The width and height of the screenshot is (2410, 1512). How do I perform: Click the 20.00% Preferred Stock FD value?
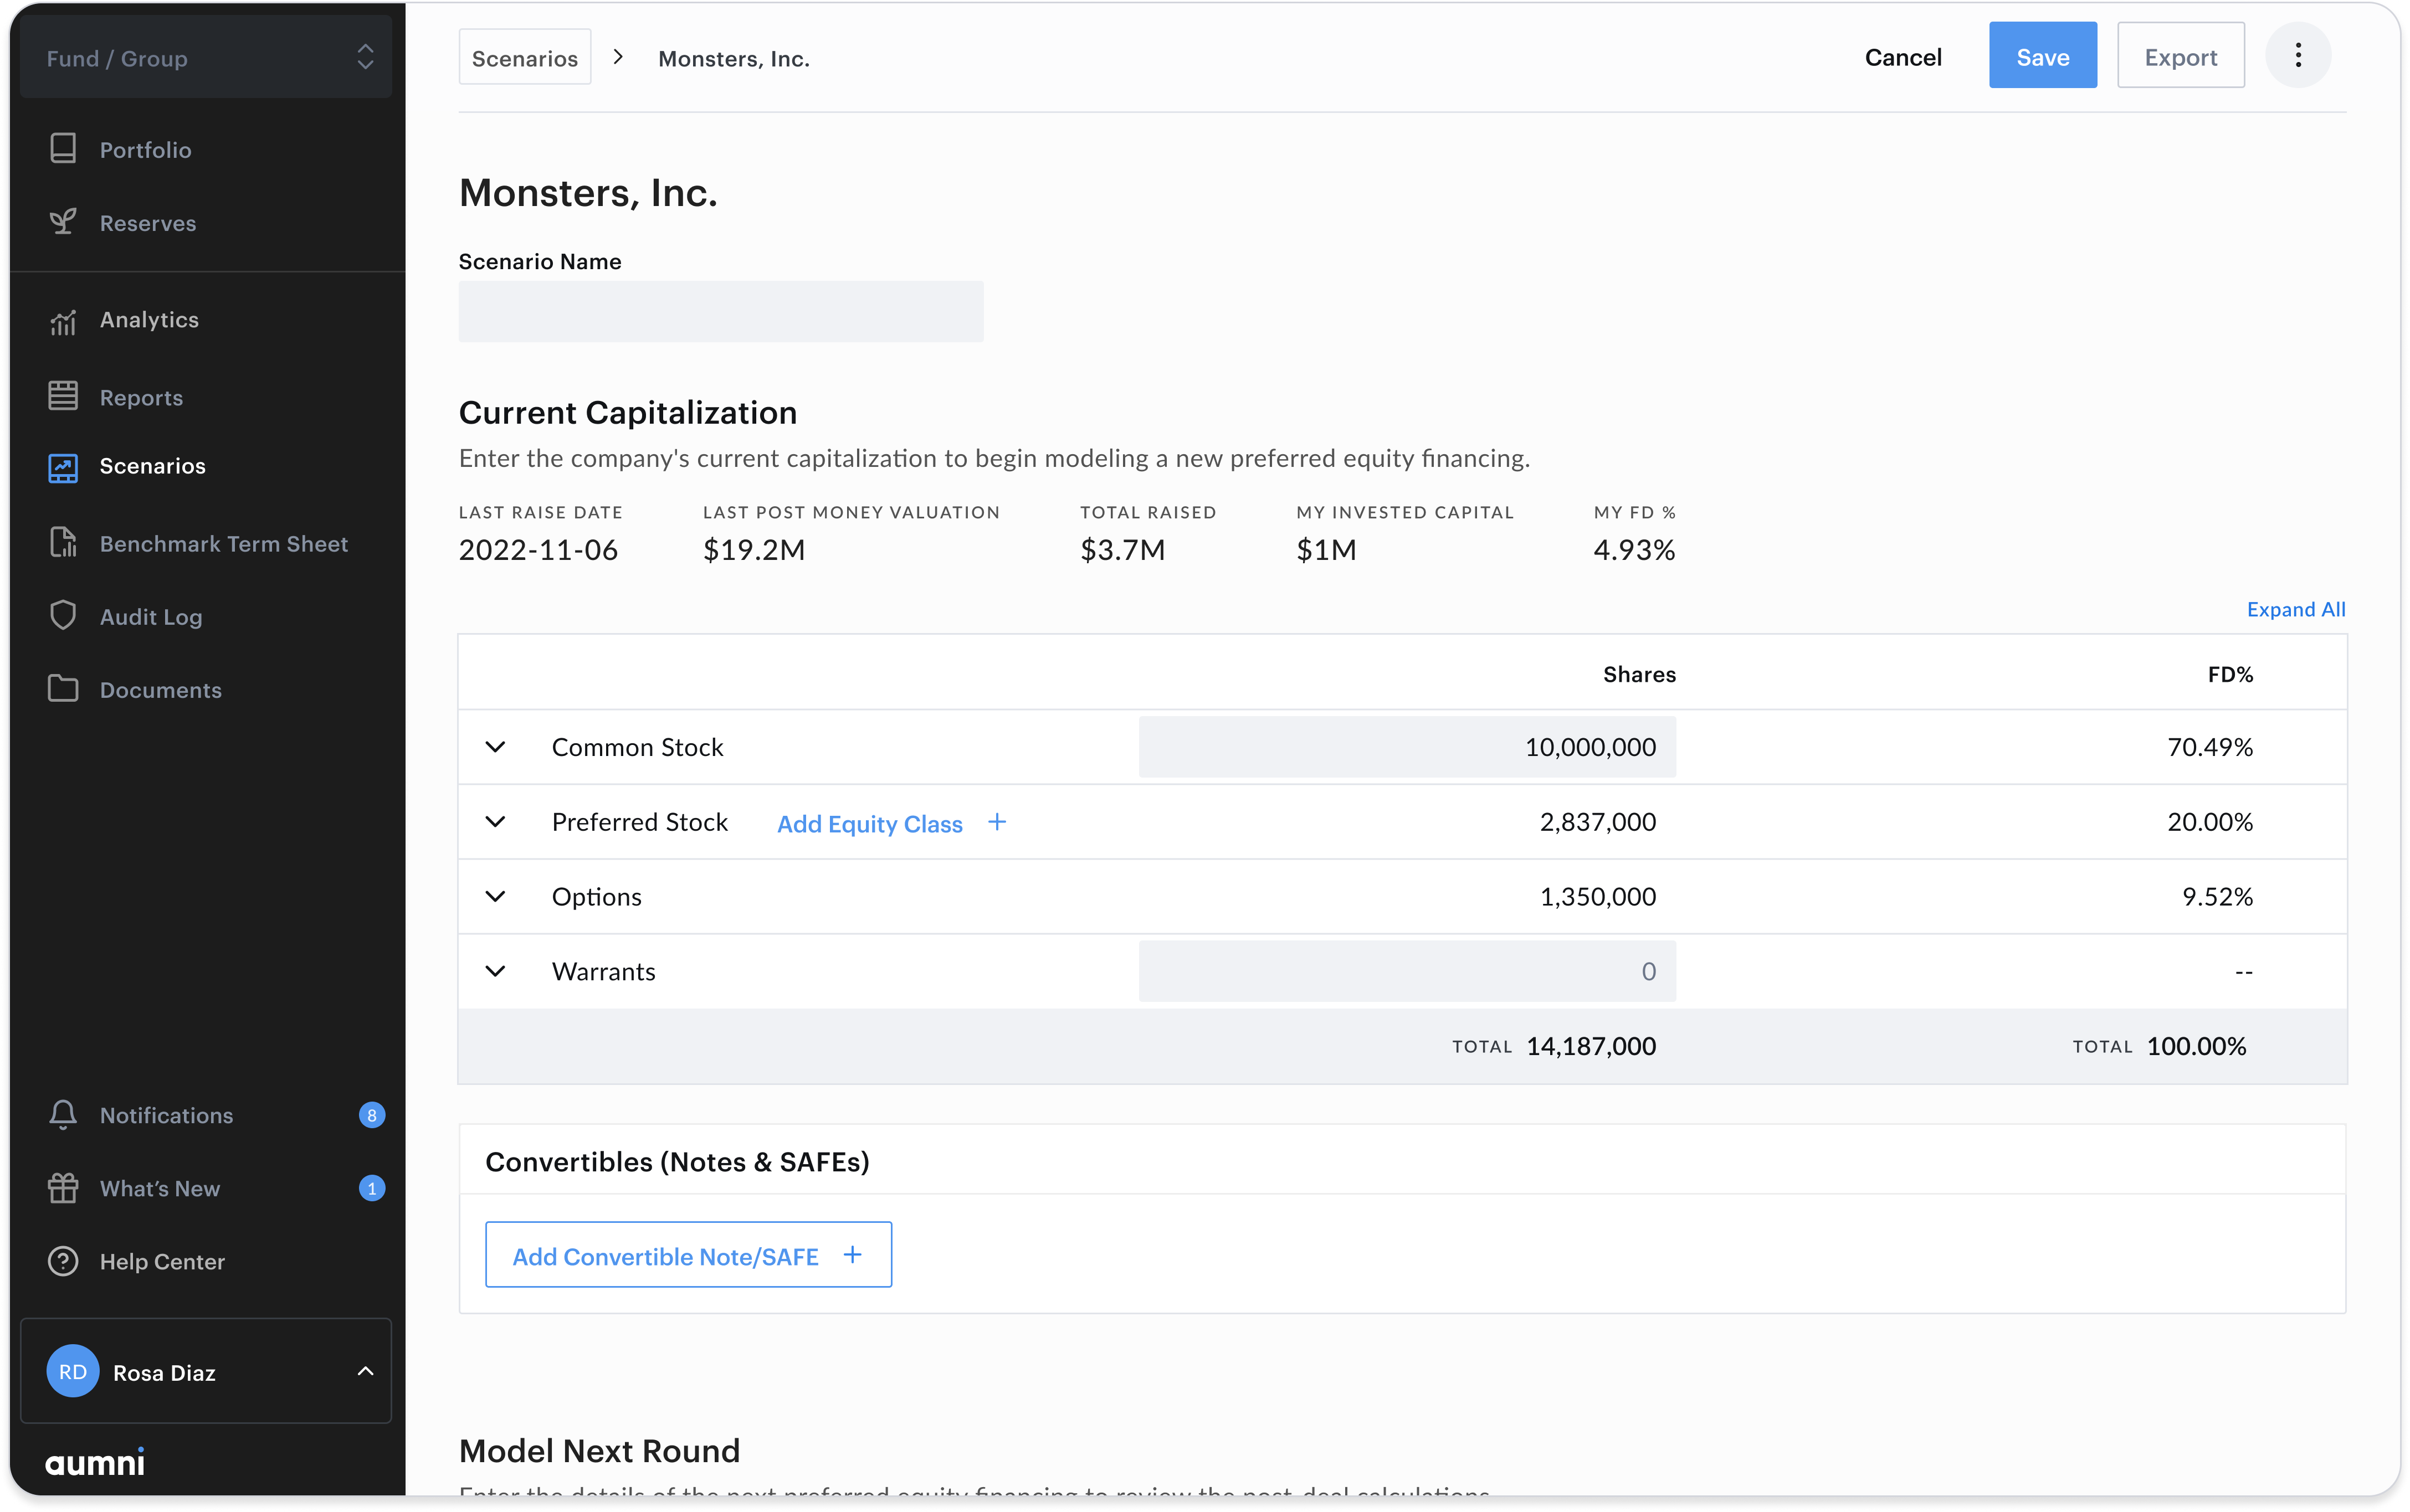click(2209, 822)
